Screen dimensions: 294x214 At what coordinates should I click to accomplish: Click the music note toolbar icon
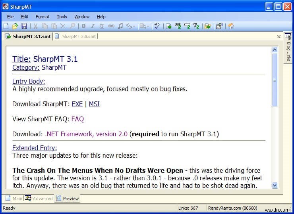coord(120,26)
